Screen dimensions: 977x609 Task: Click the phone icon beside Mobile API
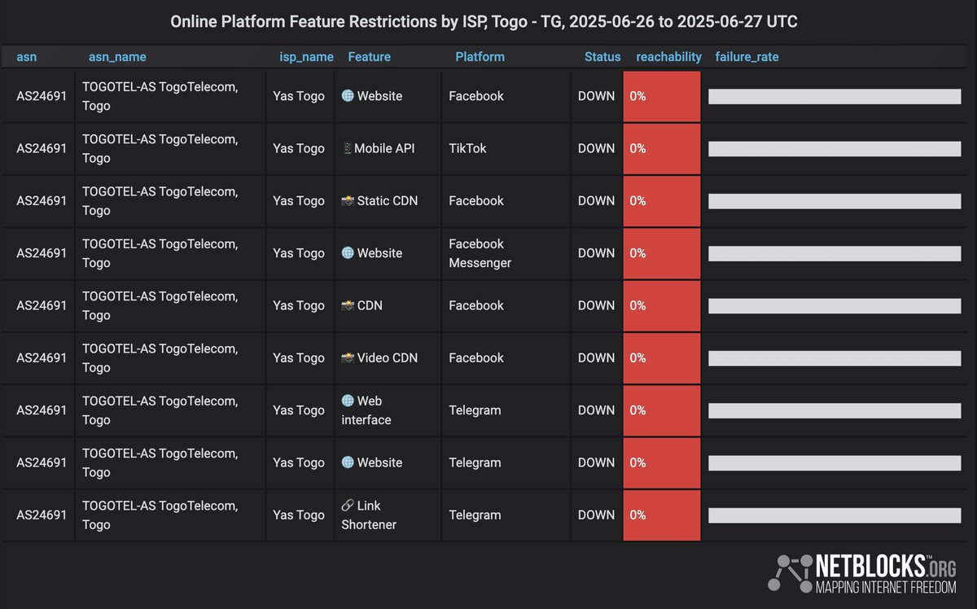tap(347, 148)
